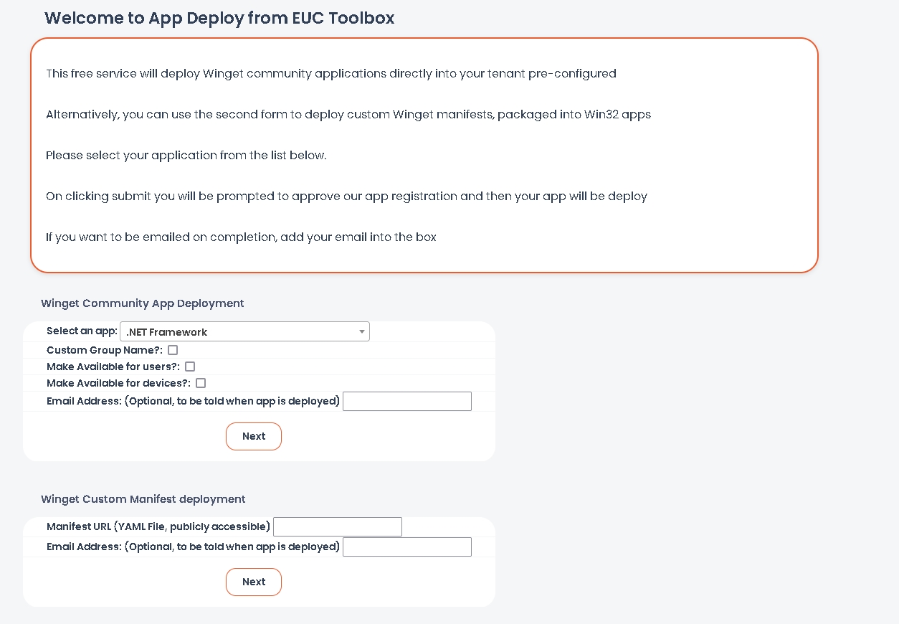Check Make Available for devices box
Image resolution: width=899 pixels, height=624 pixels.
[201, 383]
